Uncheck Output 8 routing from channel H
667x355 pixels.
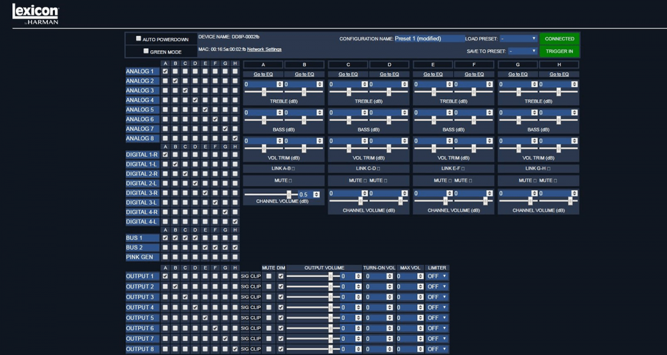pyautogui.click(x=235, y=349)
